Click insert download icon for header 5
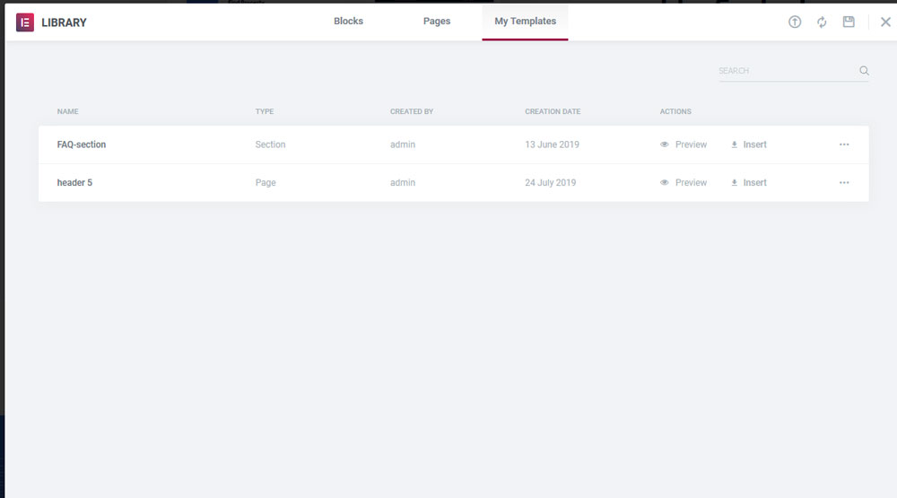Screen dimensions: 897x498 tap(735, 183)
